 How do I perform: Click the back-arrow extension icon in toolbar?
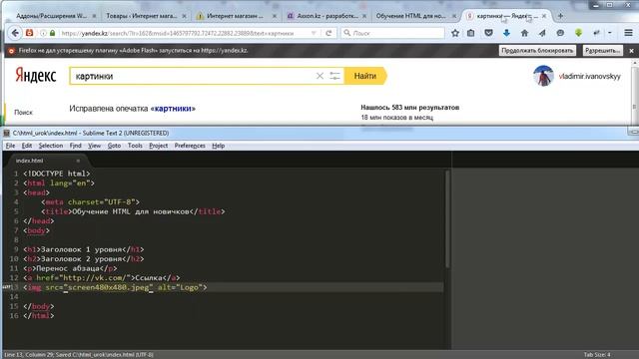(596, 33)
